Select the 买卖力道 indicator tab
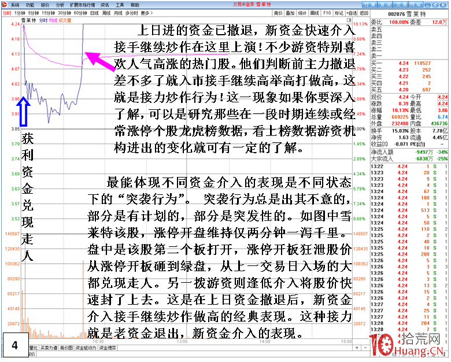The width and height of the screenshot is (451, 362). pos(49,348)
